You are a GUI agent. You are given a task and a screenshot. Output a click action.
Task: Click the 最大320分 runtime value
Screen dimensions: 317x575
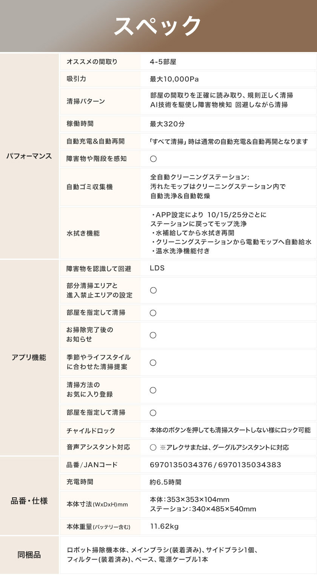click(167, 124)
